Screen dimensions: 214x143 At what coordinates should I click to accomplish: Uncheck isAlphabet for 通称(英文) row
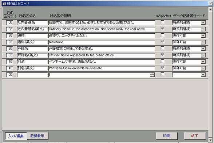point(162,42)
